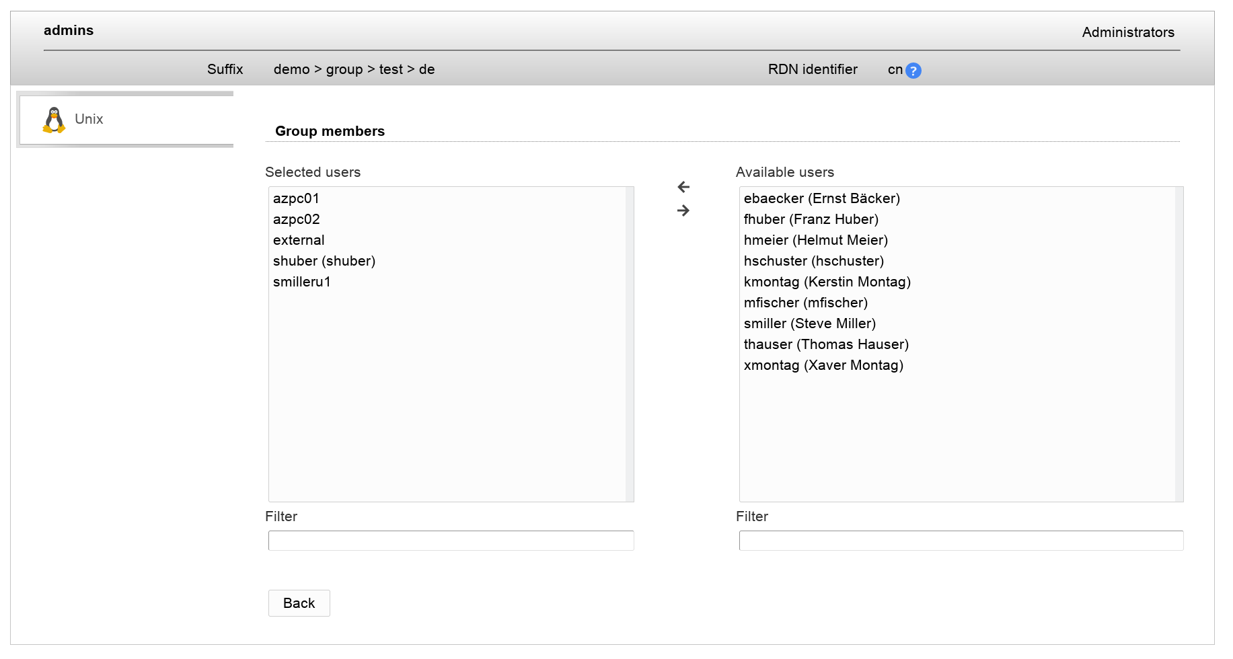
Task: Click the Unix penguin icon
Action: [x=54, y=120]
